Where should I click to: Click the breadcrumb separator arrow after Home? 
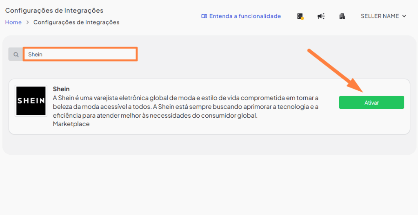(x=27, y=22)
